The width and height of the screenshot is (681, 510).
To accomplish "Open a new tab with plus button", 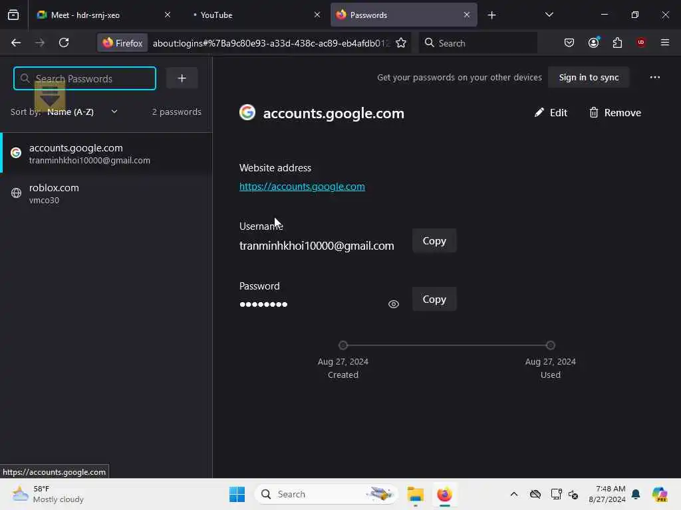I will (491, 15).
